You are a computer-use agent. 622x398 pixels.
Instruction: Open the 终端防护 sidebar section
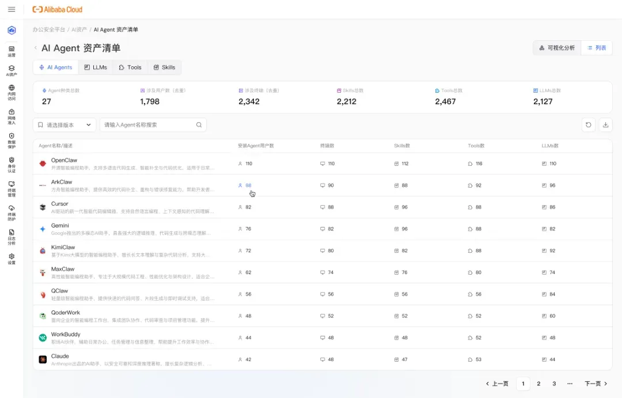point(12,213)
